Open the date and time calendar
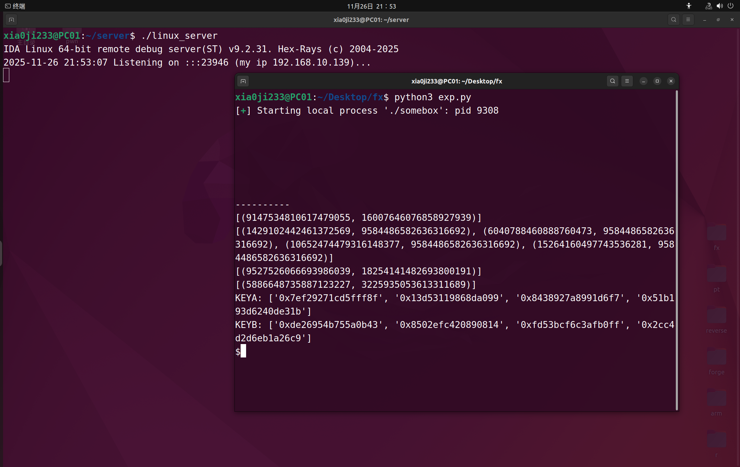 coord(371,6)
